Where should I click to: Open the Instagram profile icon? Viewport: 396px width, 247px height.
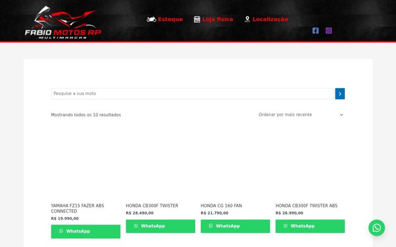click(x=328, y=31)
